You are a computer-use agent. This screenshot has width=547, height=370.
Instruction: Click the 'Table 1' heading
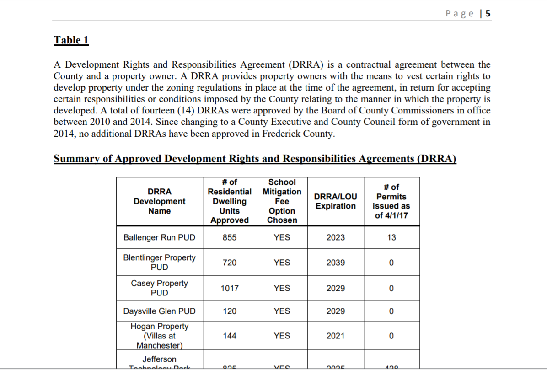point(71,40)
